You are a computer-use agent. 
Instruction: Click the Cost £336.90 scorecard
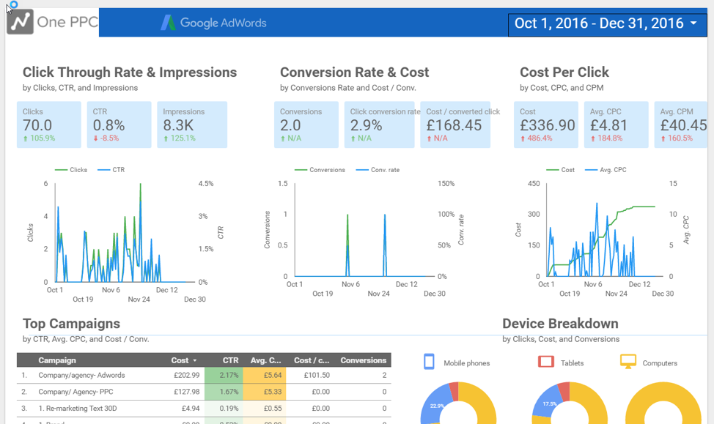pyautogui.click(x=546, y=124)
